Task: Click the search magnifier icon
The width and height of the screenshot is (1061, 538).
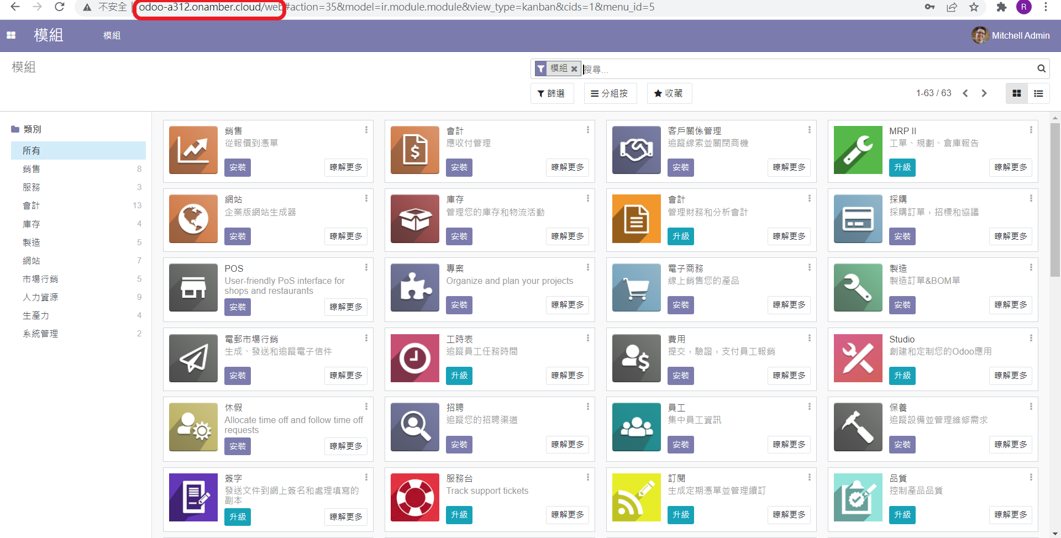Action: [x=1041, y=68]
